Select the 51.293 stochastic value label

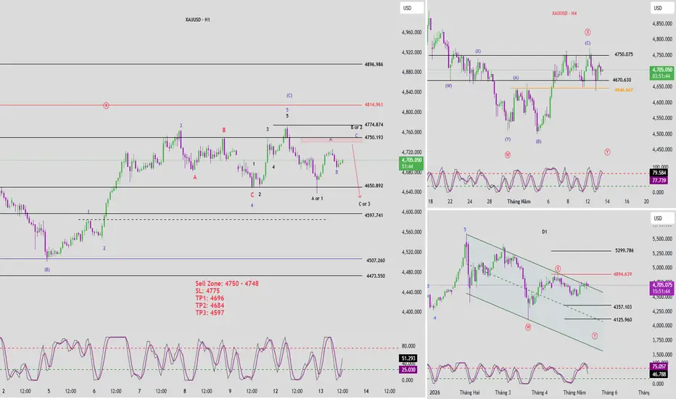coord(408,358)
